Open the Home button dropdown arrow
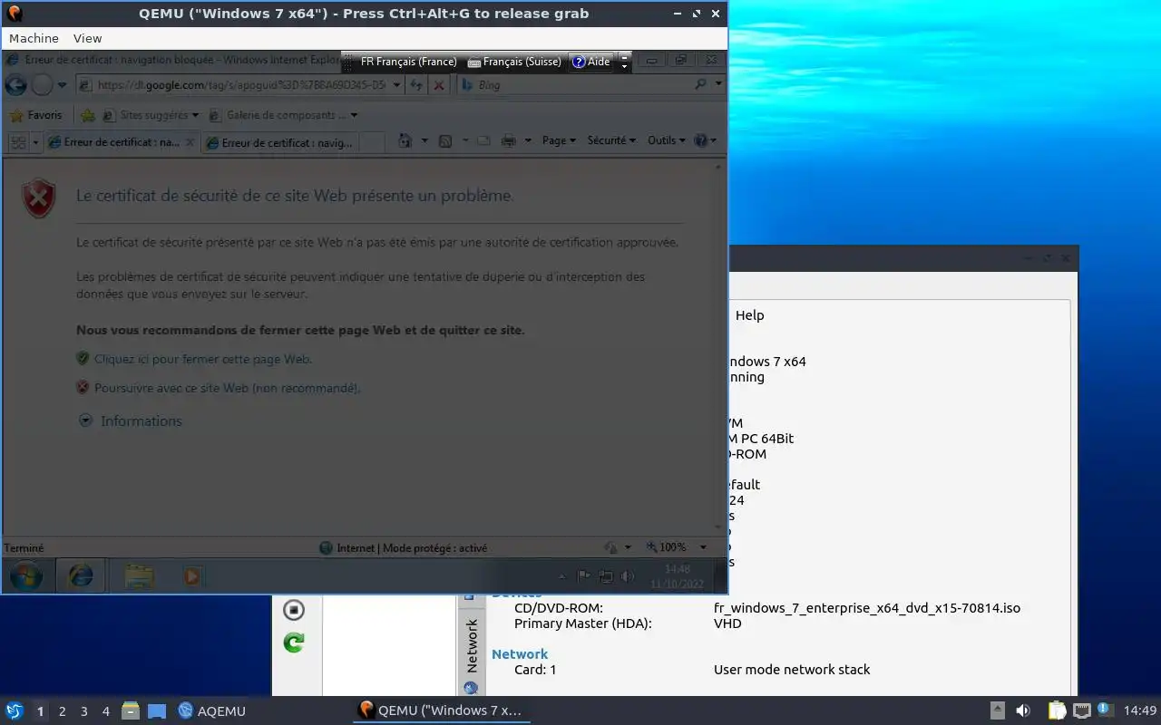Image resolution: width=1161 pixels, height=725 pixels. [423, 140]
